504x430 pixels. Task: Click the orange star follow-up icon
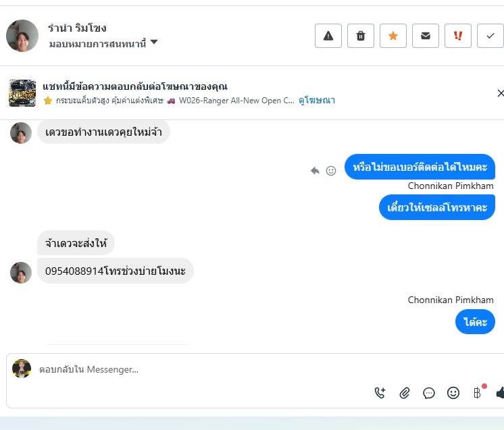[393, 36]
